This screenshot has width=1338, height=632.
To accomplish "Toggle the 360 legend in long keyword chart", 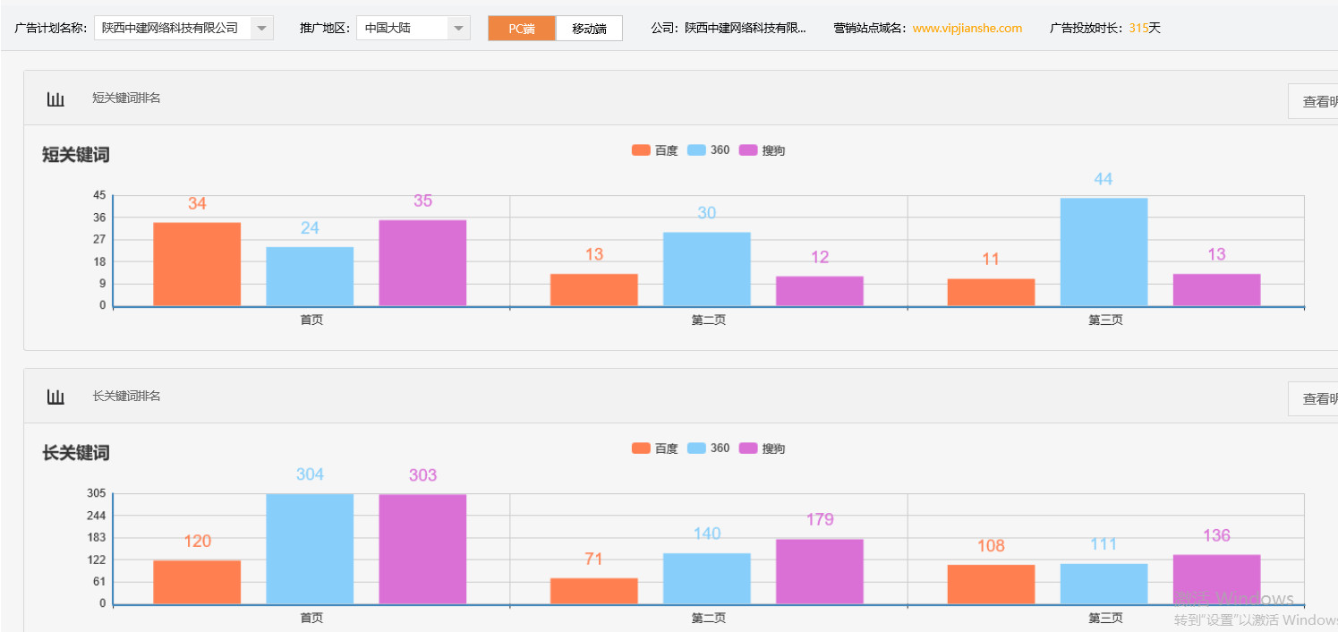I will [712, 448].
